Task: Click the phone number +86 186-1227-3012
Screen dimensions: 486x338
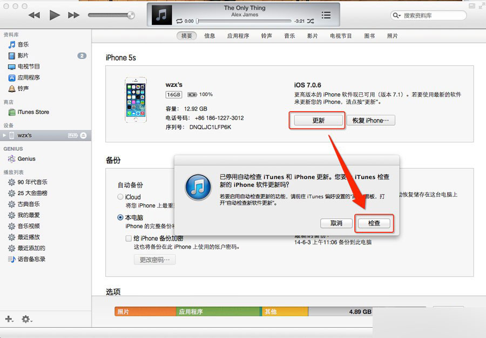Action: (219, 118)
